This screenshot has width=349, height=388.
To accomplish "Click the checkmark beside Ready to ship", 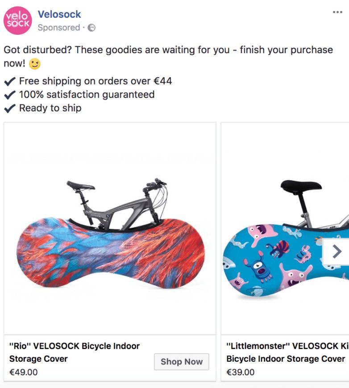I will click(10, 108).
